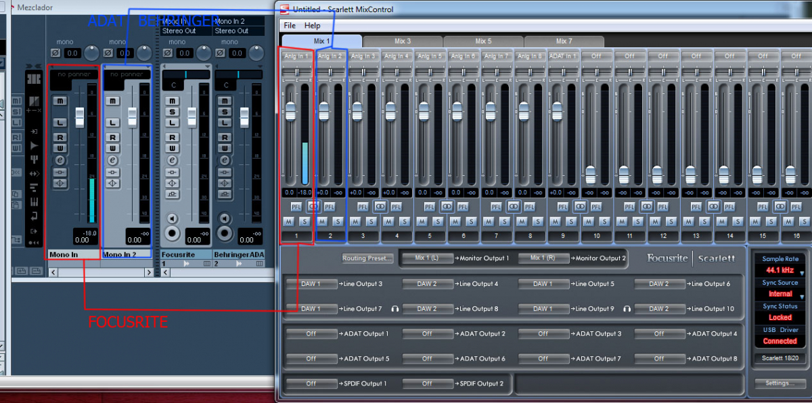Click headphone icon beside Line Output 9
The height and width of the screenshot is (403, 812).
(627, 309)
